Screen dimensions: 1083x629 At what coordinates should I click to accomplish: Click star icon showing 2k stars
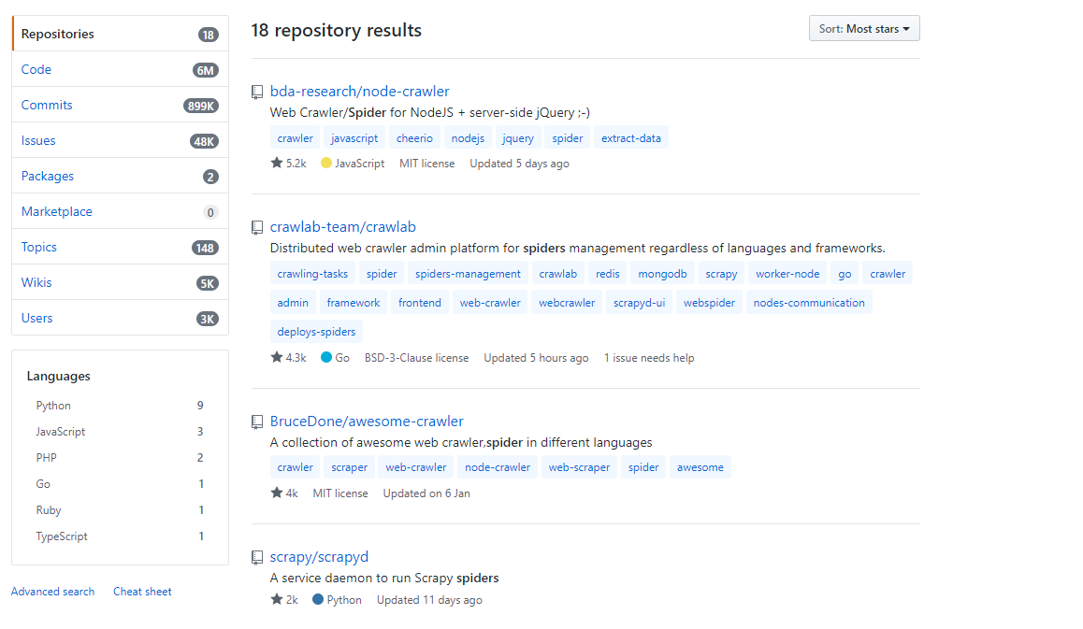click(277, 599)
